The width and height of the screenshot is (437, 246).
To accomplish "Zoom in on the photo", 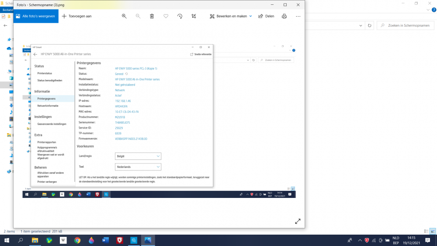I will click(124, 16).
